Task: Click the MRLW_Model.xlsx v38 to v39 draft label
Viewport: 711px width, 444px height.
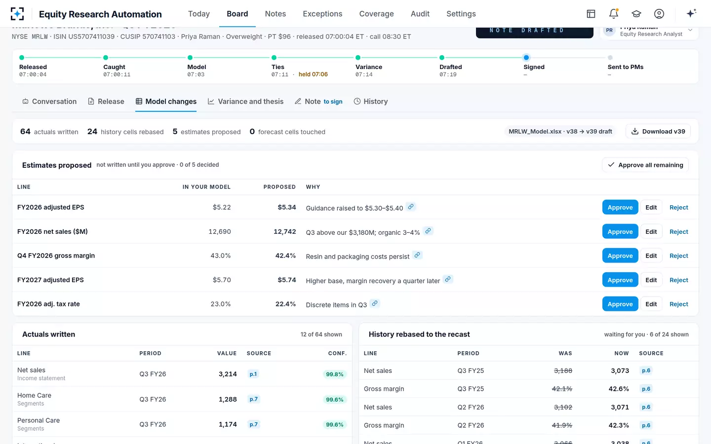Action: 560,131
